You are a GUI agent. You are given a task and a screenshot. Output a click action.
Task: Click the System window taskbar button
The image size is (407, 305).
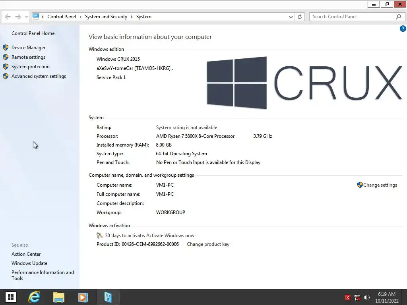(108, 297)
